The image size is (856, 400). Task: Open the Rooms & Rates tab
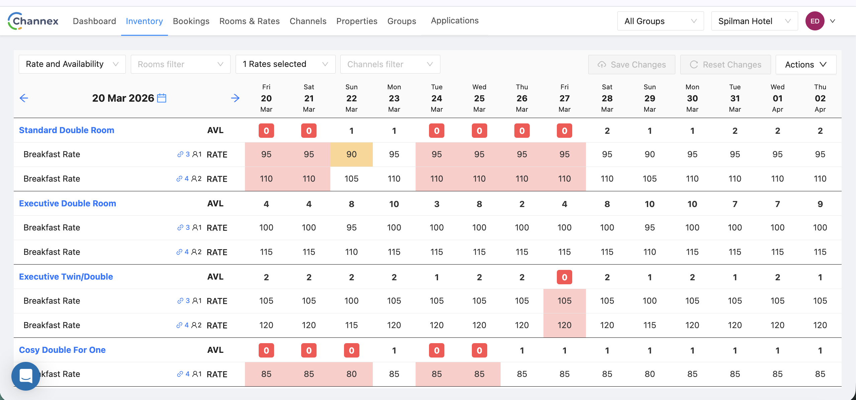coord(249,21)
